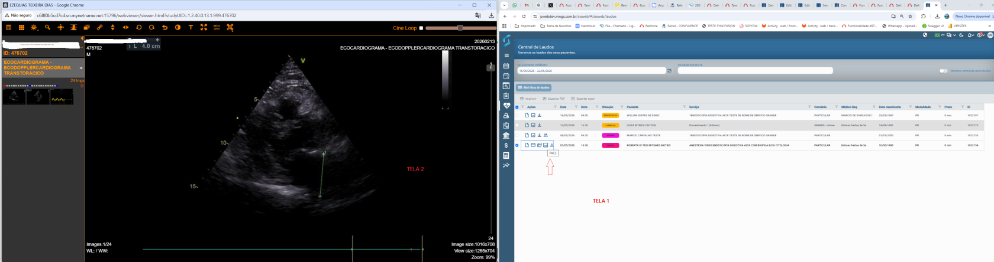
Task: Open the filter on Paciente column
Action: pyautogui.click(x=623, y=107)
